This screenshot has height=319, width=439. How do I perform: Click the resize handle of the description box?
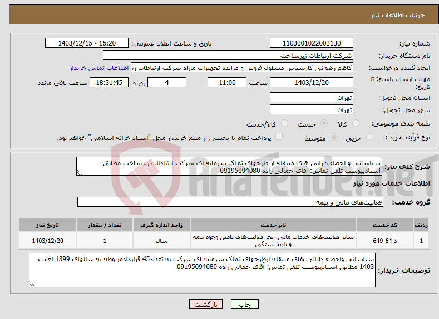[79, 173]
